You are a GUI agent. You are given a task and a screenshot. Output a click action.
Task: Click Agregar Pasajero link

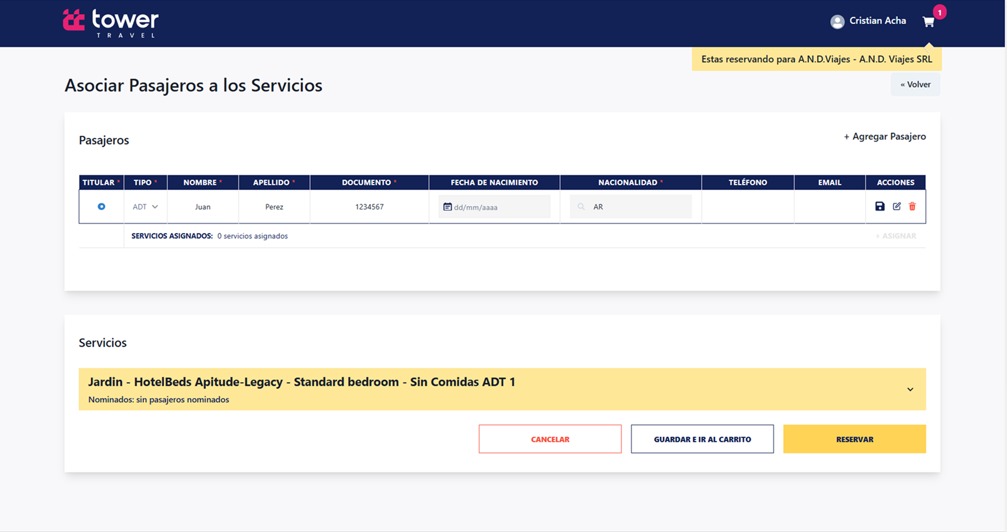885,136
